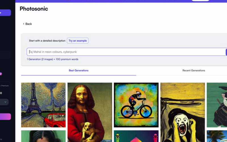Open the woman with red bindi thumbnail

coord(43,136)
